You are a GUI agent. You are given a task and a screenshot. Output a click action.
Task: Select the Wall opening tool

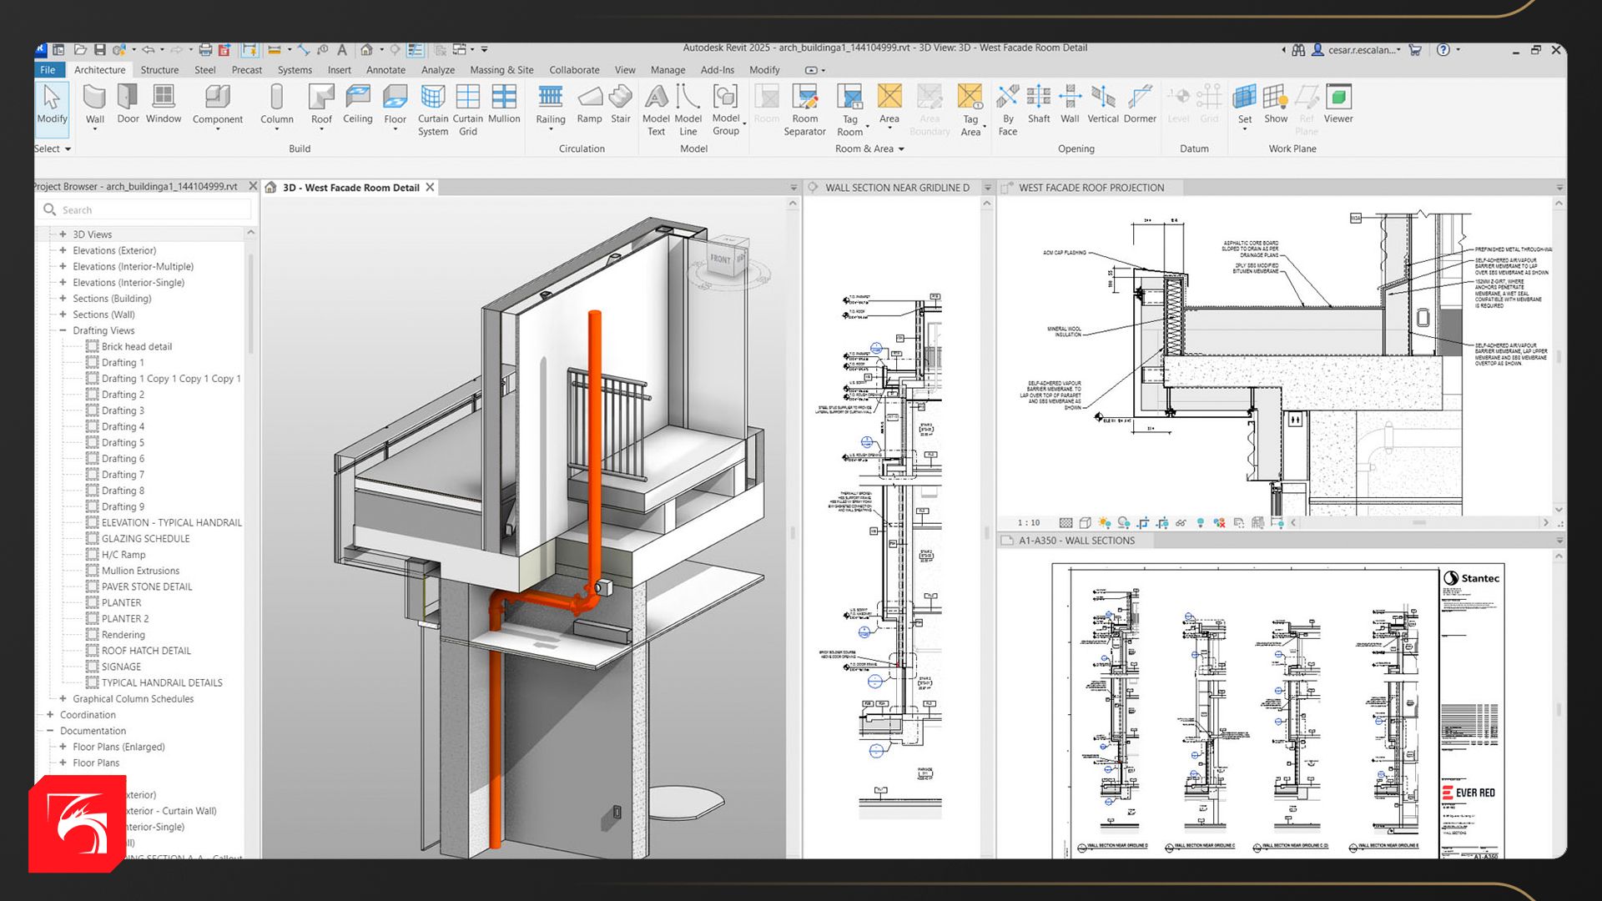pos(1070,105)
